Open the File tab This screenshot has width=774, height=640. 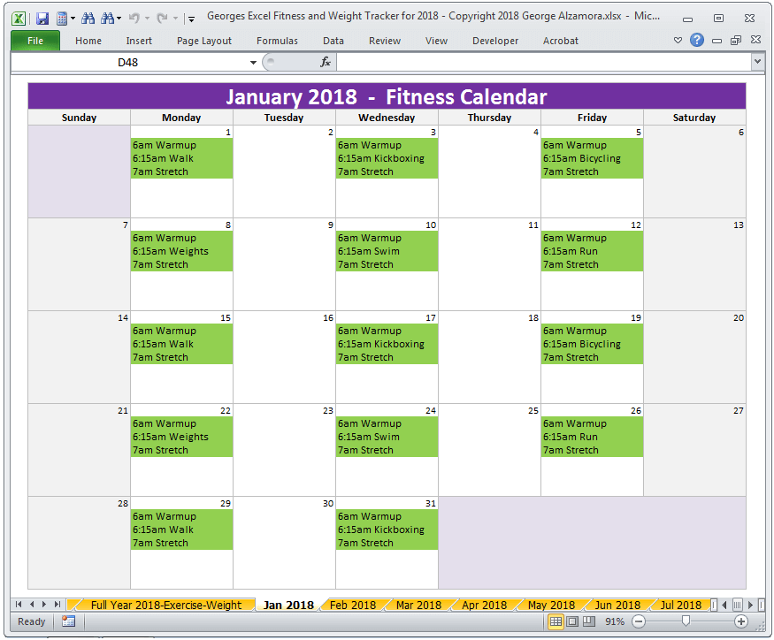35,41
